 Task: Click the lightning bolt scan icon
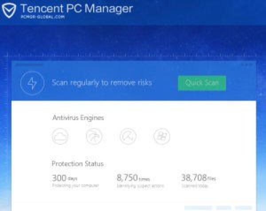[x=32, y=83]
